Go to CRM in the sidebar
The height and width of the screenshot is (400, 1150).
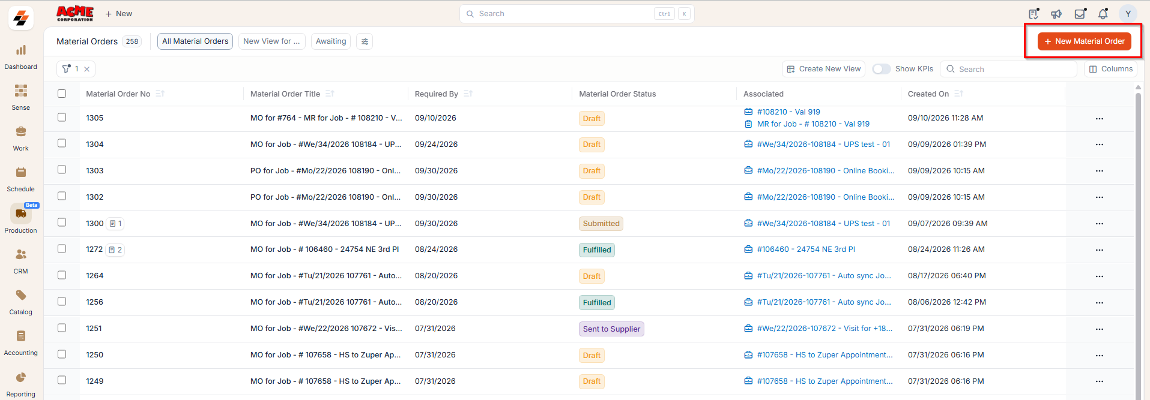pyautogui.click(x=21, y=255)
